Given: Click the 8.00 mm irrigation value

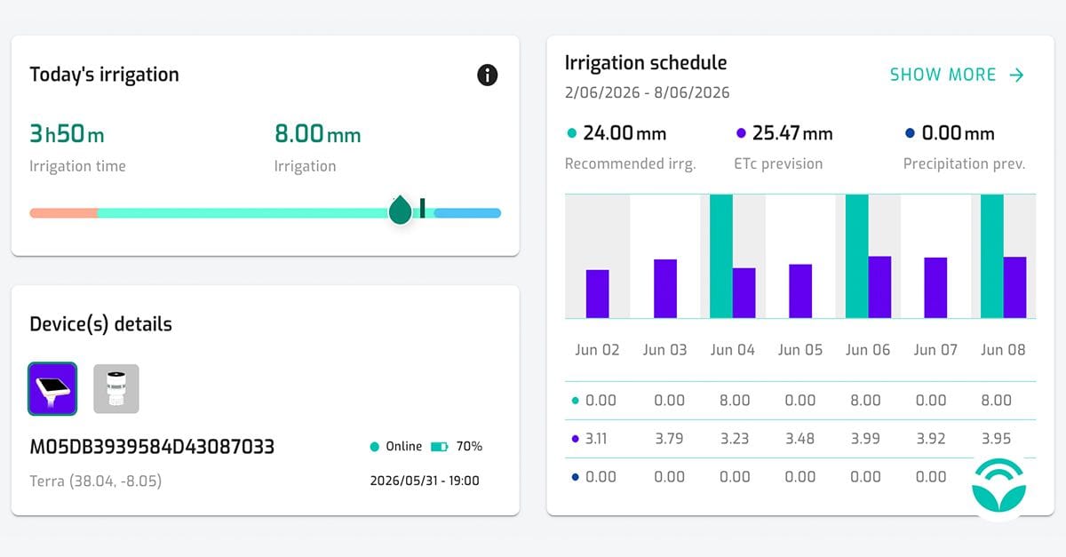Looking at the screenshot, I should pos(318,134).
